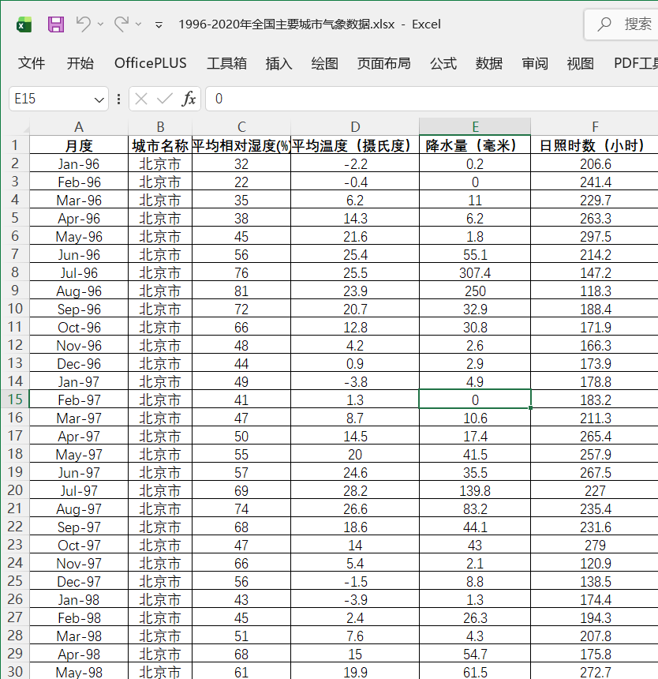Open the 审阅 tab

click(x=535, y=63)
